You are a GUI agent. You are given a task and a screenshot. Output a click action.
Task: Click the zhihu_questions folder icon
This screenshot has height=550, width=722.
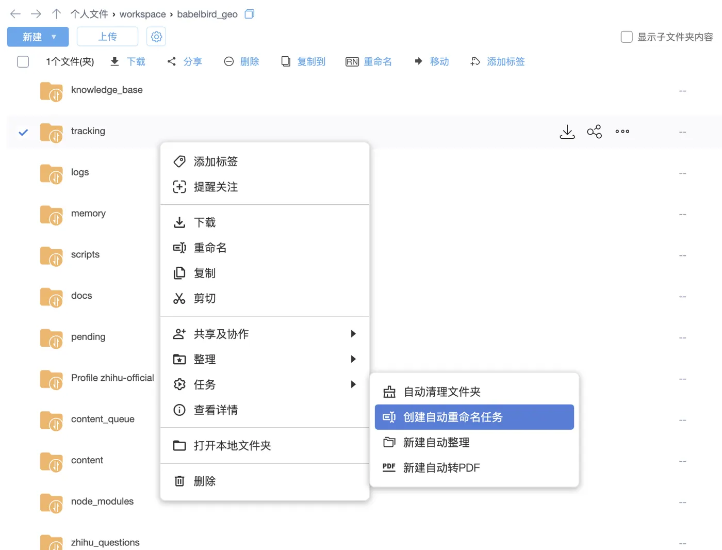[x=52, y=542]
